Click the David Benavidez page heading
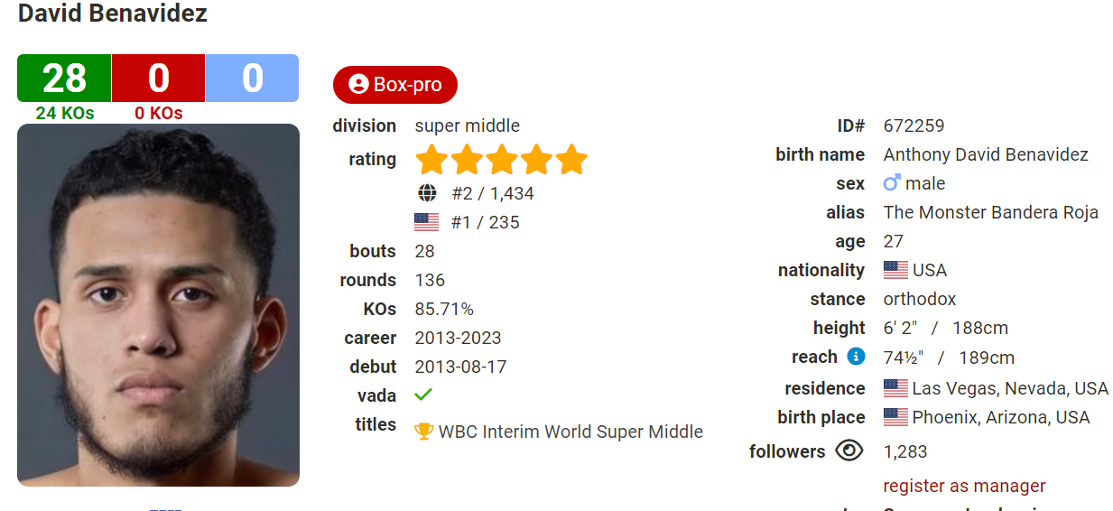1113x511 pixels. pos(113,14)
